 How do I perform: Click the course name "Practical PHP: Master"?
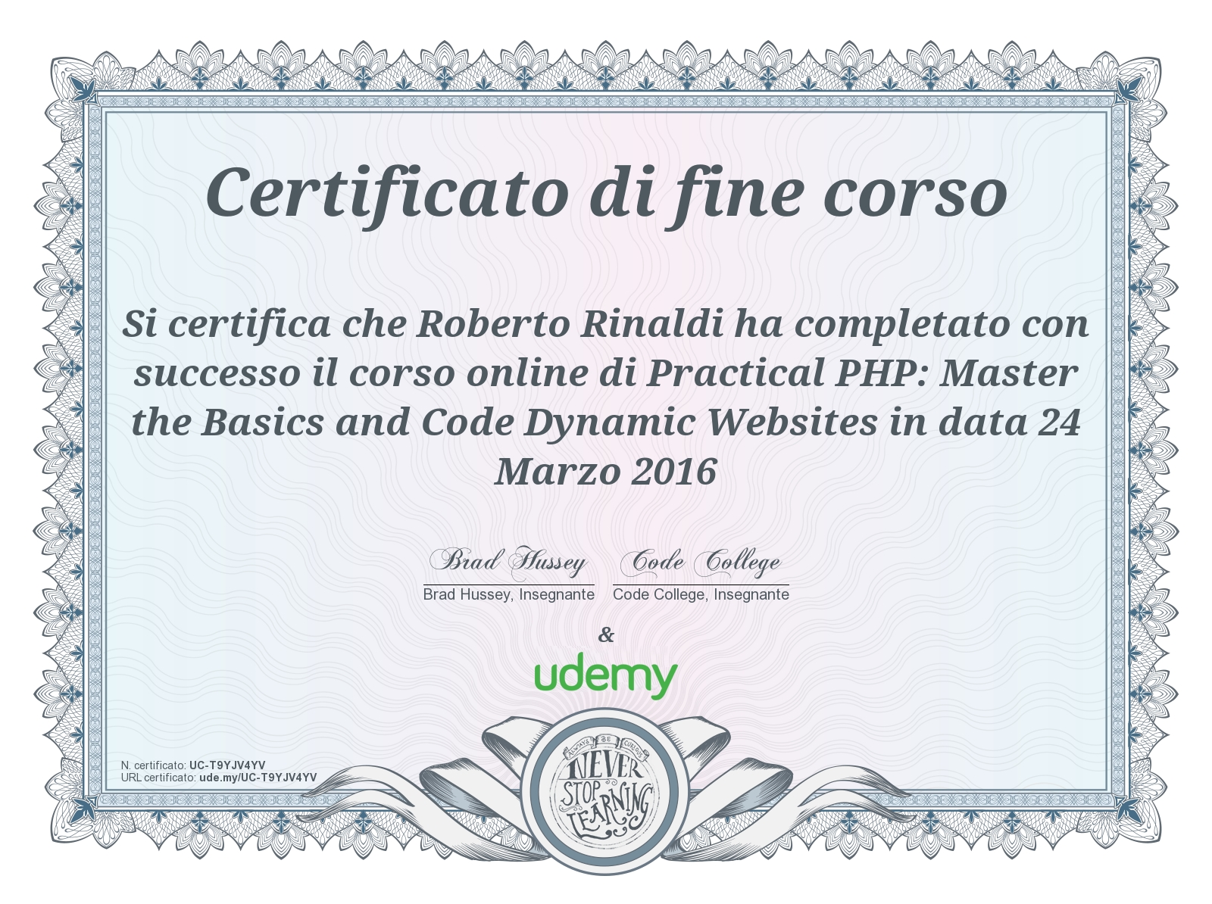click(x=862, y=373)
